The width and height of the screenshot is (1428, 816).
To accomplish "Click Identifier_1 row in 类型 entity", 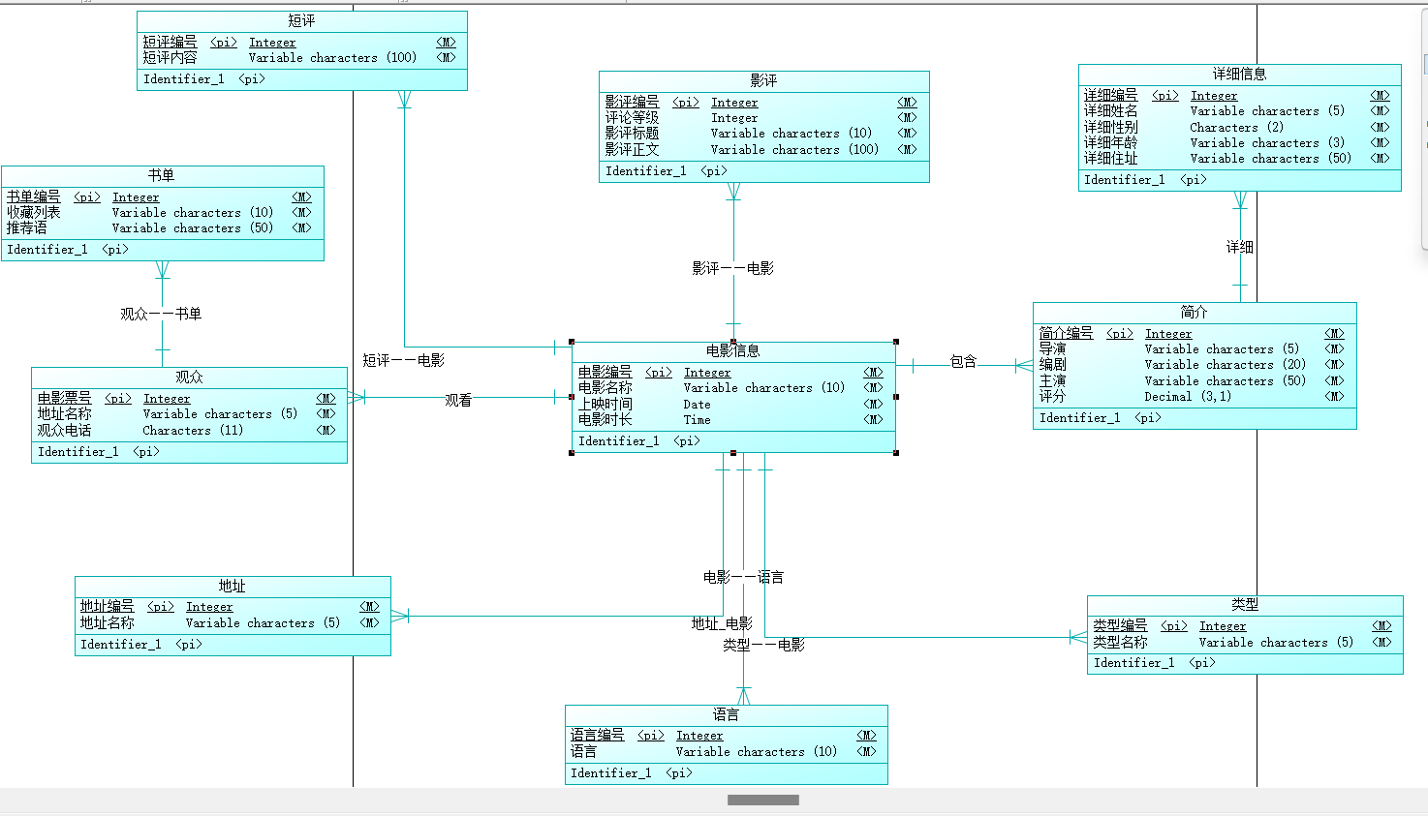I will click(1245, 662).
